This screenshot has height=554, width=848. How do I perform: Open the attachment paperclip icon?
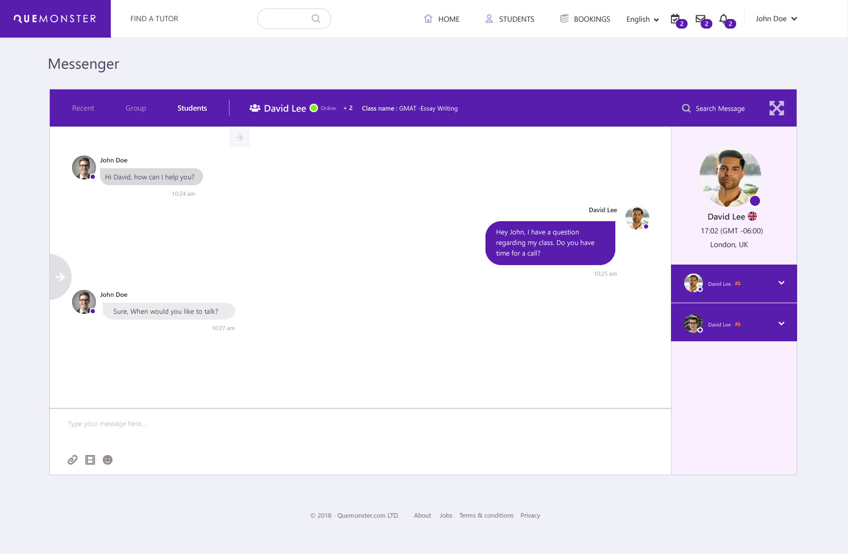pyautogui.click(x=73, y=460)
